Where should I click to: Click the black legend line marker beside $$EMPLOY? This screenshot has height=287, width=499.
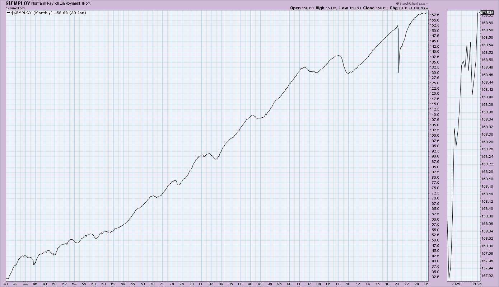click(x=9, y=13)
